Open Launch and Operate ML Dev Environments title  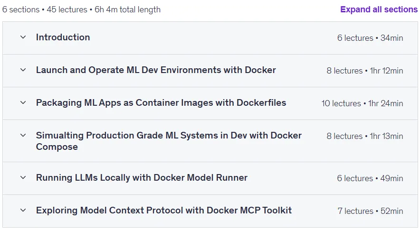tap(156, 70)
